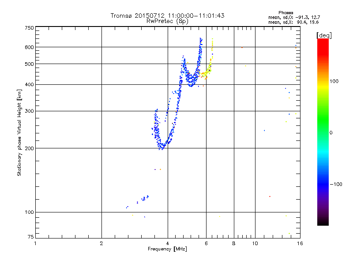353x265 pixels.
Task: Click the x-axis tick label '2'
Action: click(101, 243)
